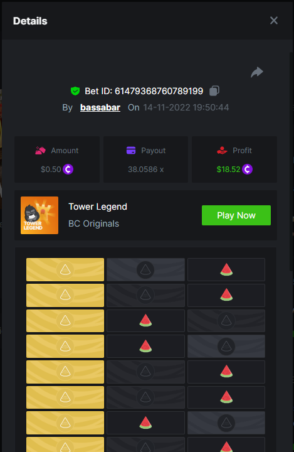The image size is (294, 452).
Task: Click the fourth-row right dark tile
Action: pyautogui.click(x=226, y=346)
